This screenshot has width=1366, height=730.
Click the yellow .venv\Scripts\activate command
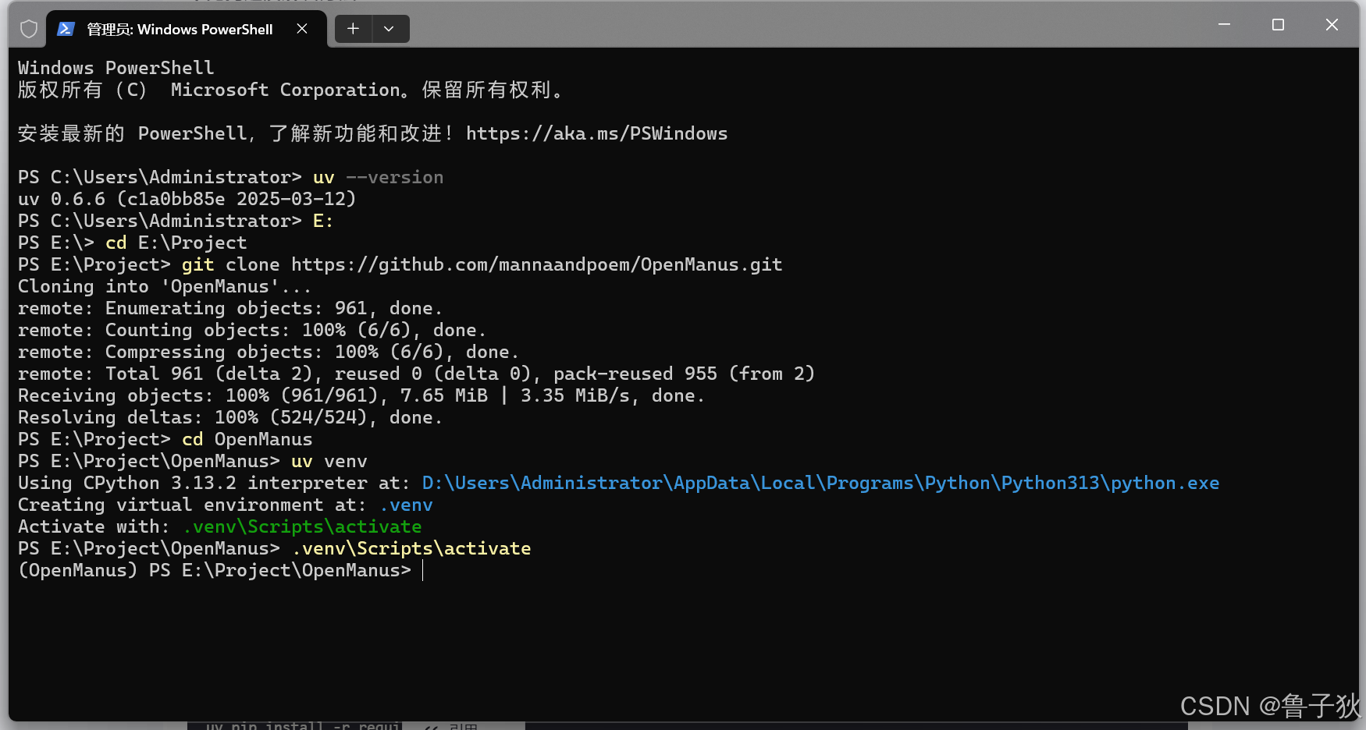point(411,548)
